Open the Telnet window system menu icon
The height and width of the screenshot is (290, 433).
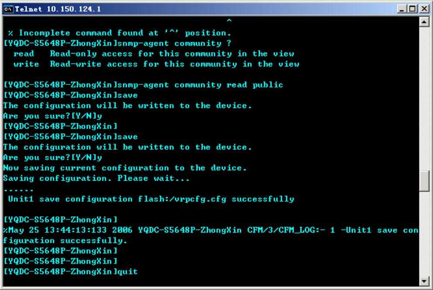(8, 9)
